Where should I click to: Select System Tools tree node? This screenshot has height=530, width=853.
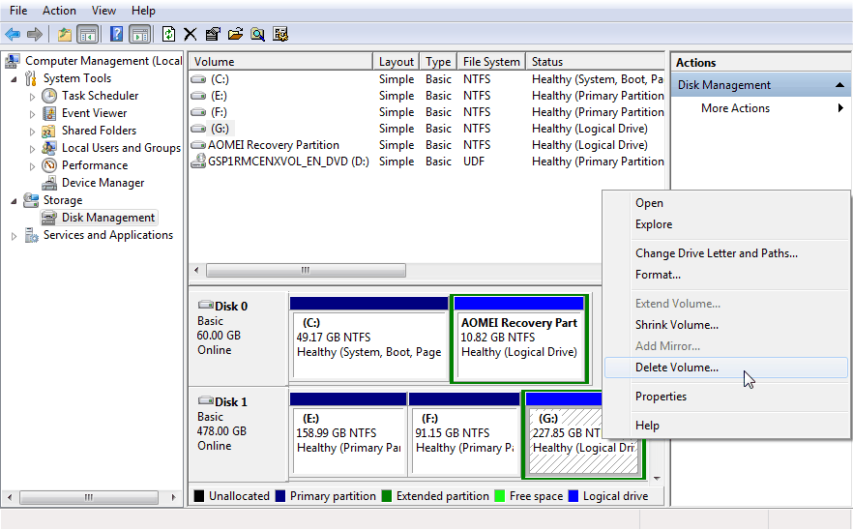76,78
